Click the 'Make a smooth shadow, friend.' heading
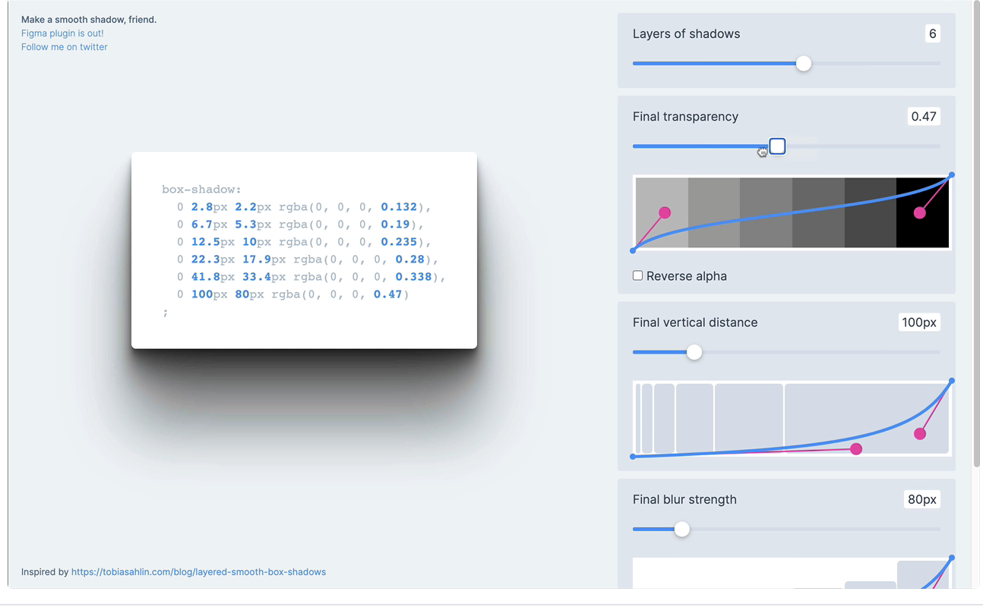This screenshot has width=983, height=607. coord(89,20)
